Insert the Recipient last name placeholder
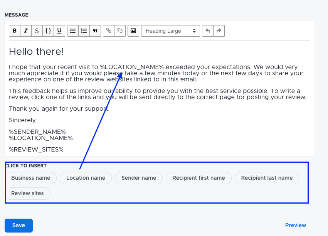Image resolution: width=328 pixels, height=236 pixels. tap(267, 178)
